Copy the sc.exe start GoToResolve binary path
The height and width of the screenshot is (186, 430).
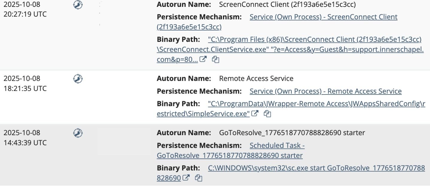198,178
